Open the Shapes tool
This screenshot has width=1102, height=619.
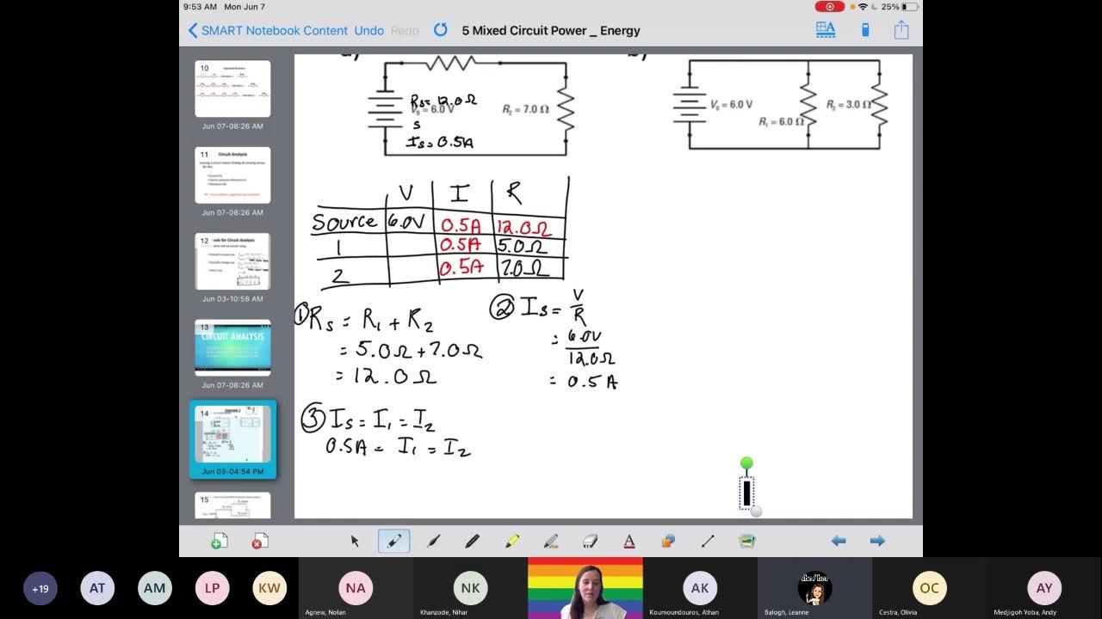point(668,541)
